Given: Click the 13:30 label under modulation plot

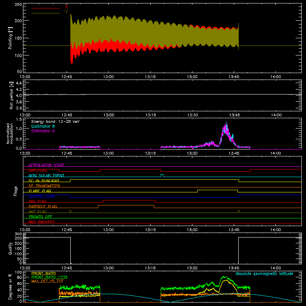Looking at the screenshot, I should (x=192, y=153).
